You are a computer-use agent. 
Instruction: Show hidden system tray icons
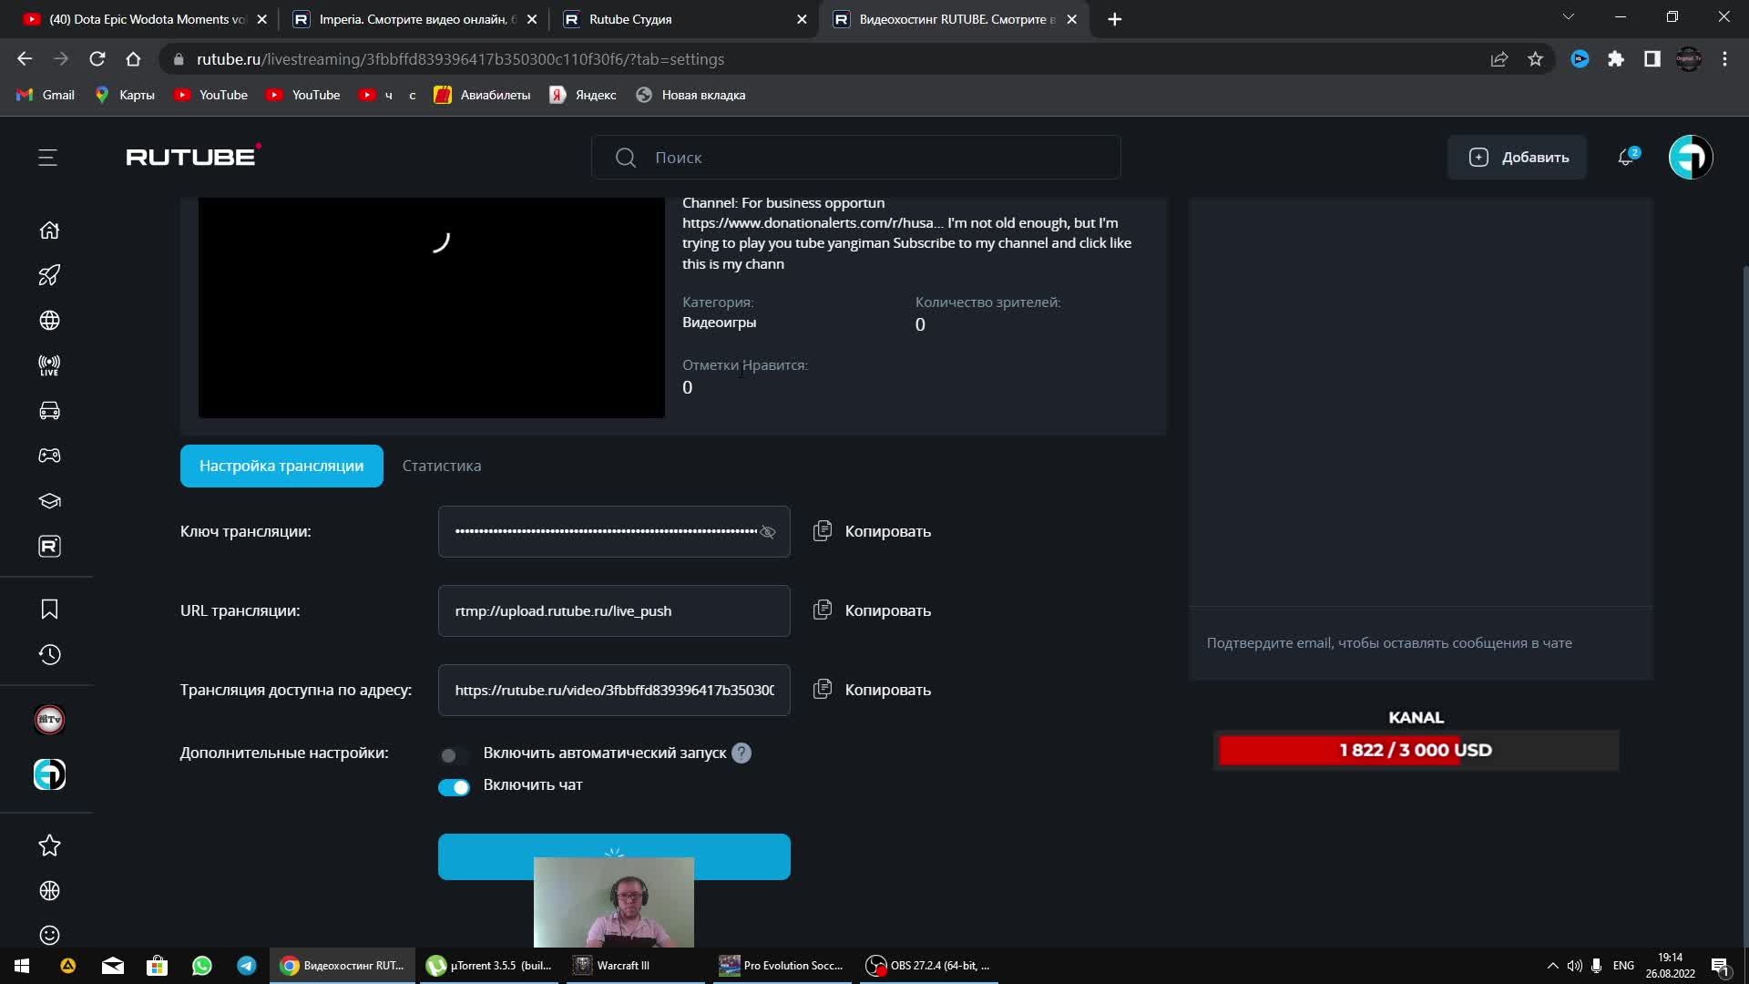pyautogui.click(x=1552, y=966)
